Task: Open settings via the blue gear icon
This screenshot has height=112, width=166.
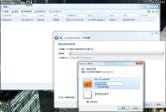Action: click(149, 11)
